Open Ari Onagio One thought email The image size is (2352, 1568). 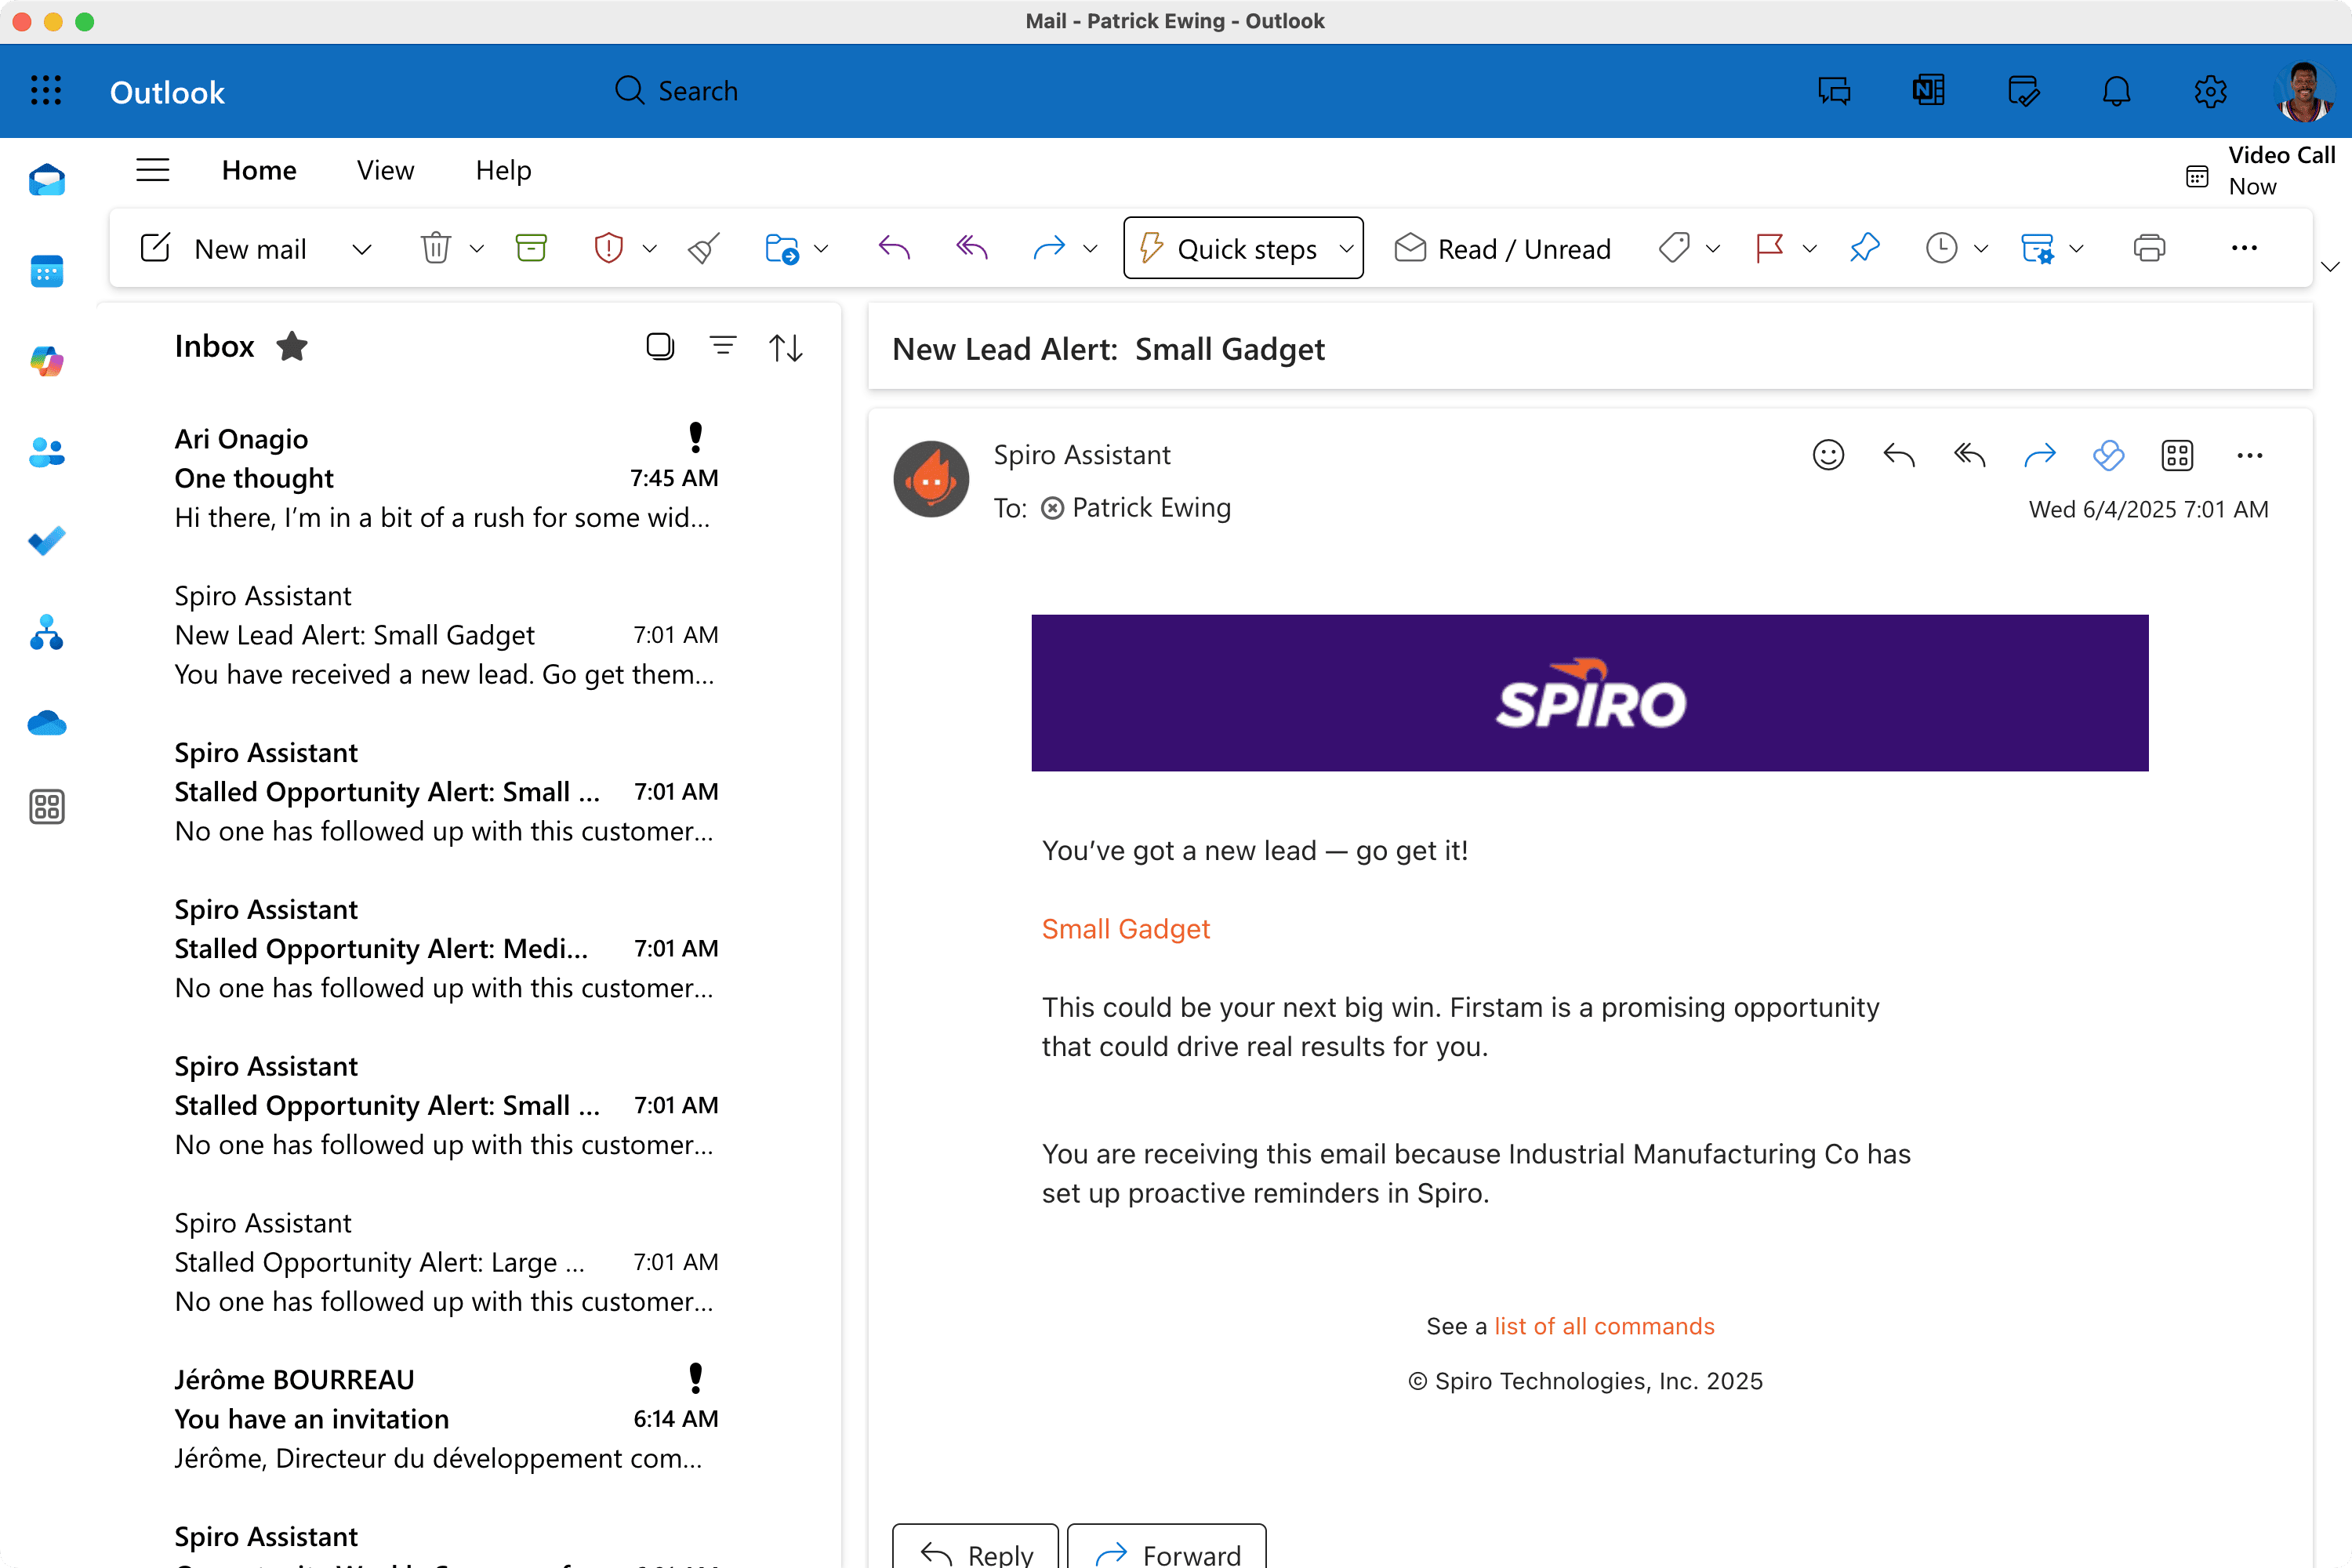click(x=446, y=478)
